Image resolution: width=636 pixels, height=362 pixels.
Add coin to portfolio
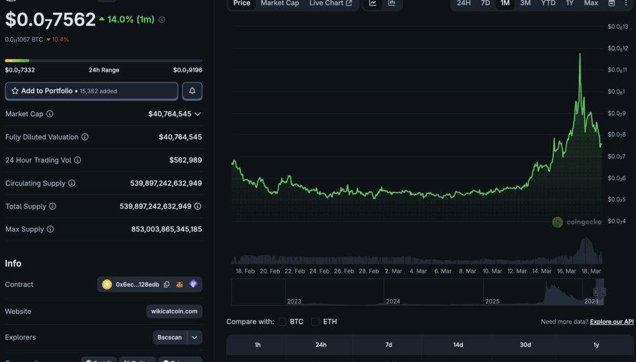point(91,91)
